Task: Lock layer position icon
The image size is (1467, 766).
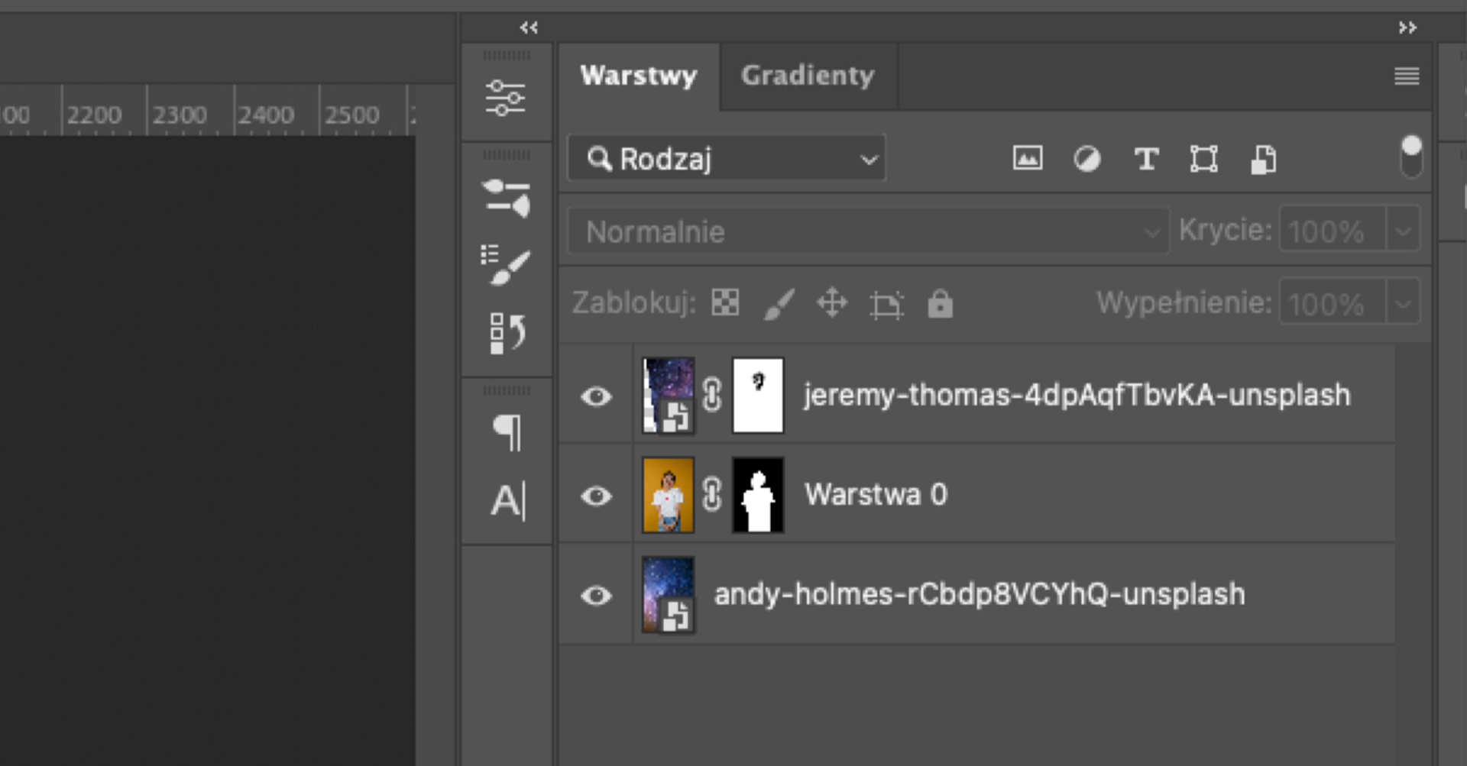Action: pos(832,303)
